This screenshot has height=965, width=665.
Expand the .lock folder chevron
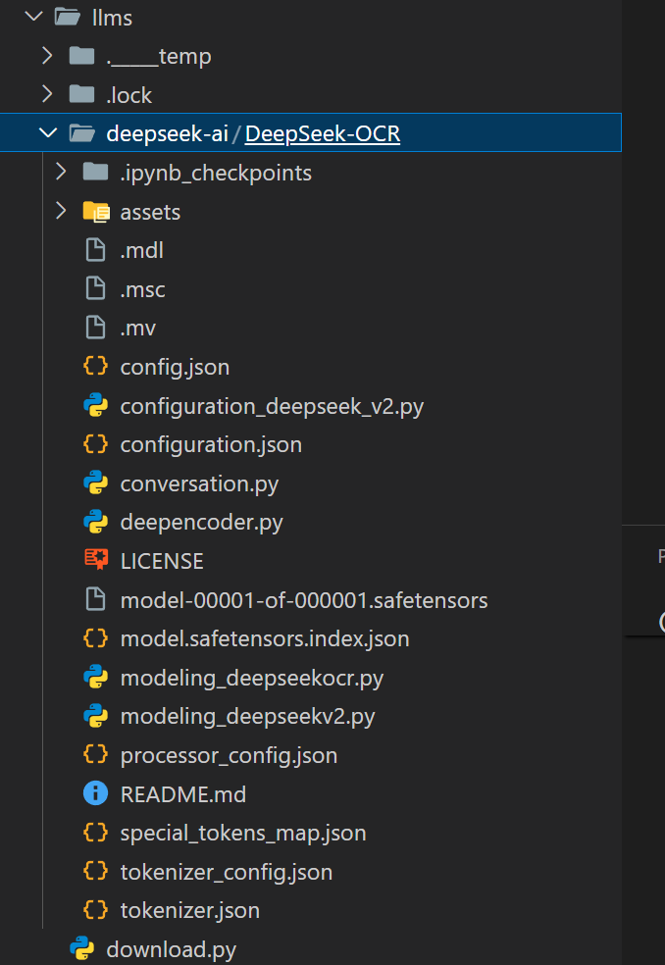click(x=47, y=95)
